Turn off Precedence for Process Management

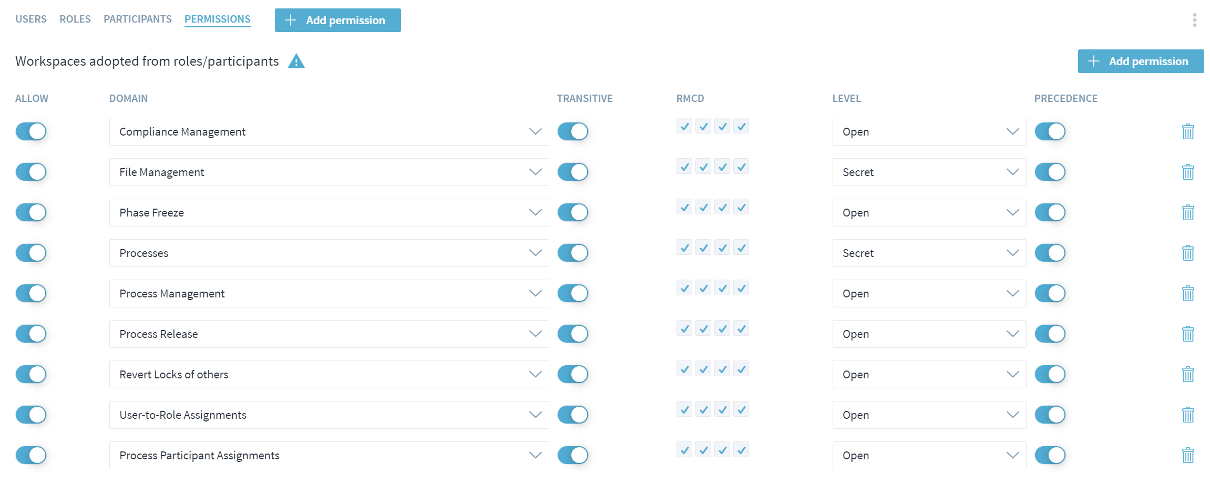1050,293
